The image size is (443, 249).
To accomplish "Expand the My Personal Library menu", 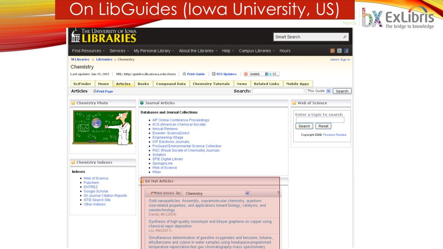I will [x=154, y=51].
